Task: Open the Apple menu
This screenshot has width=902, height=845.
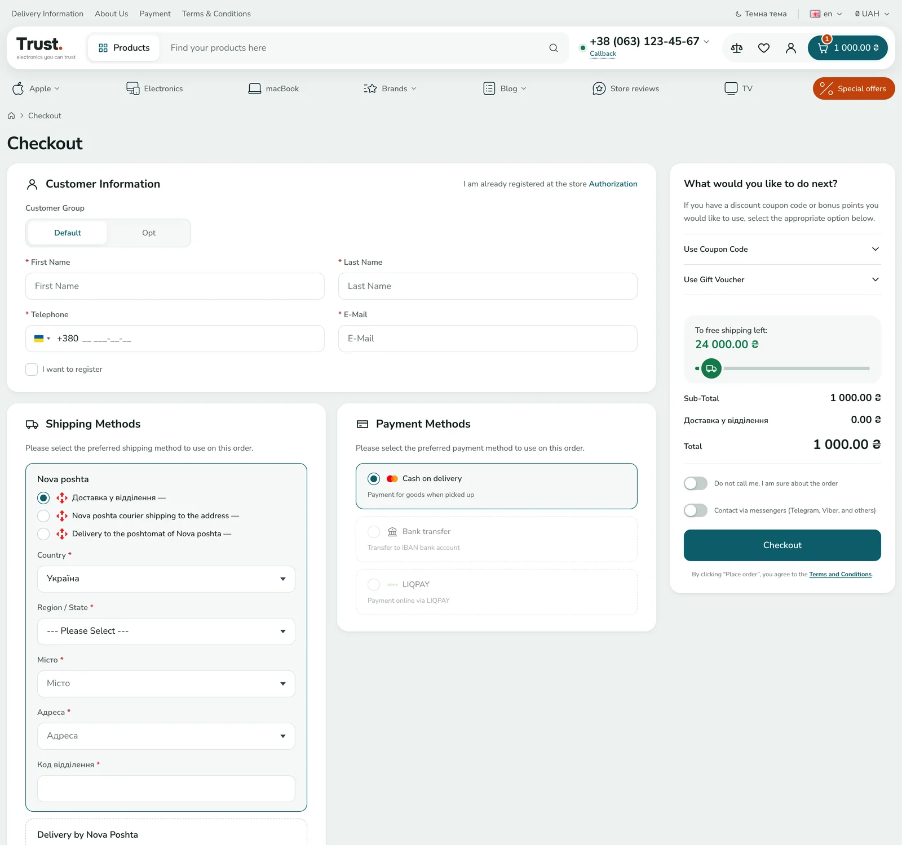Action: 36,88
